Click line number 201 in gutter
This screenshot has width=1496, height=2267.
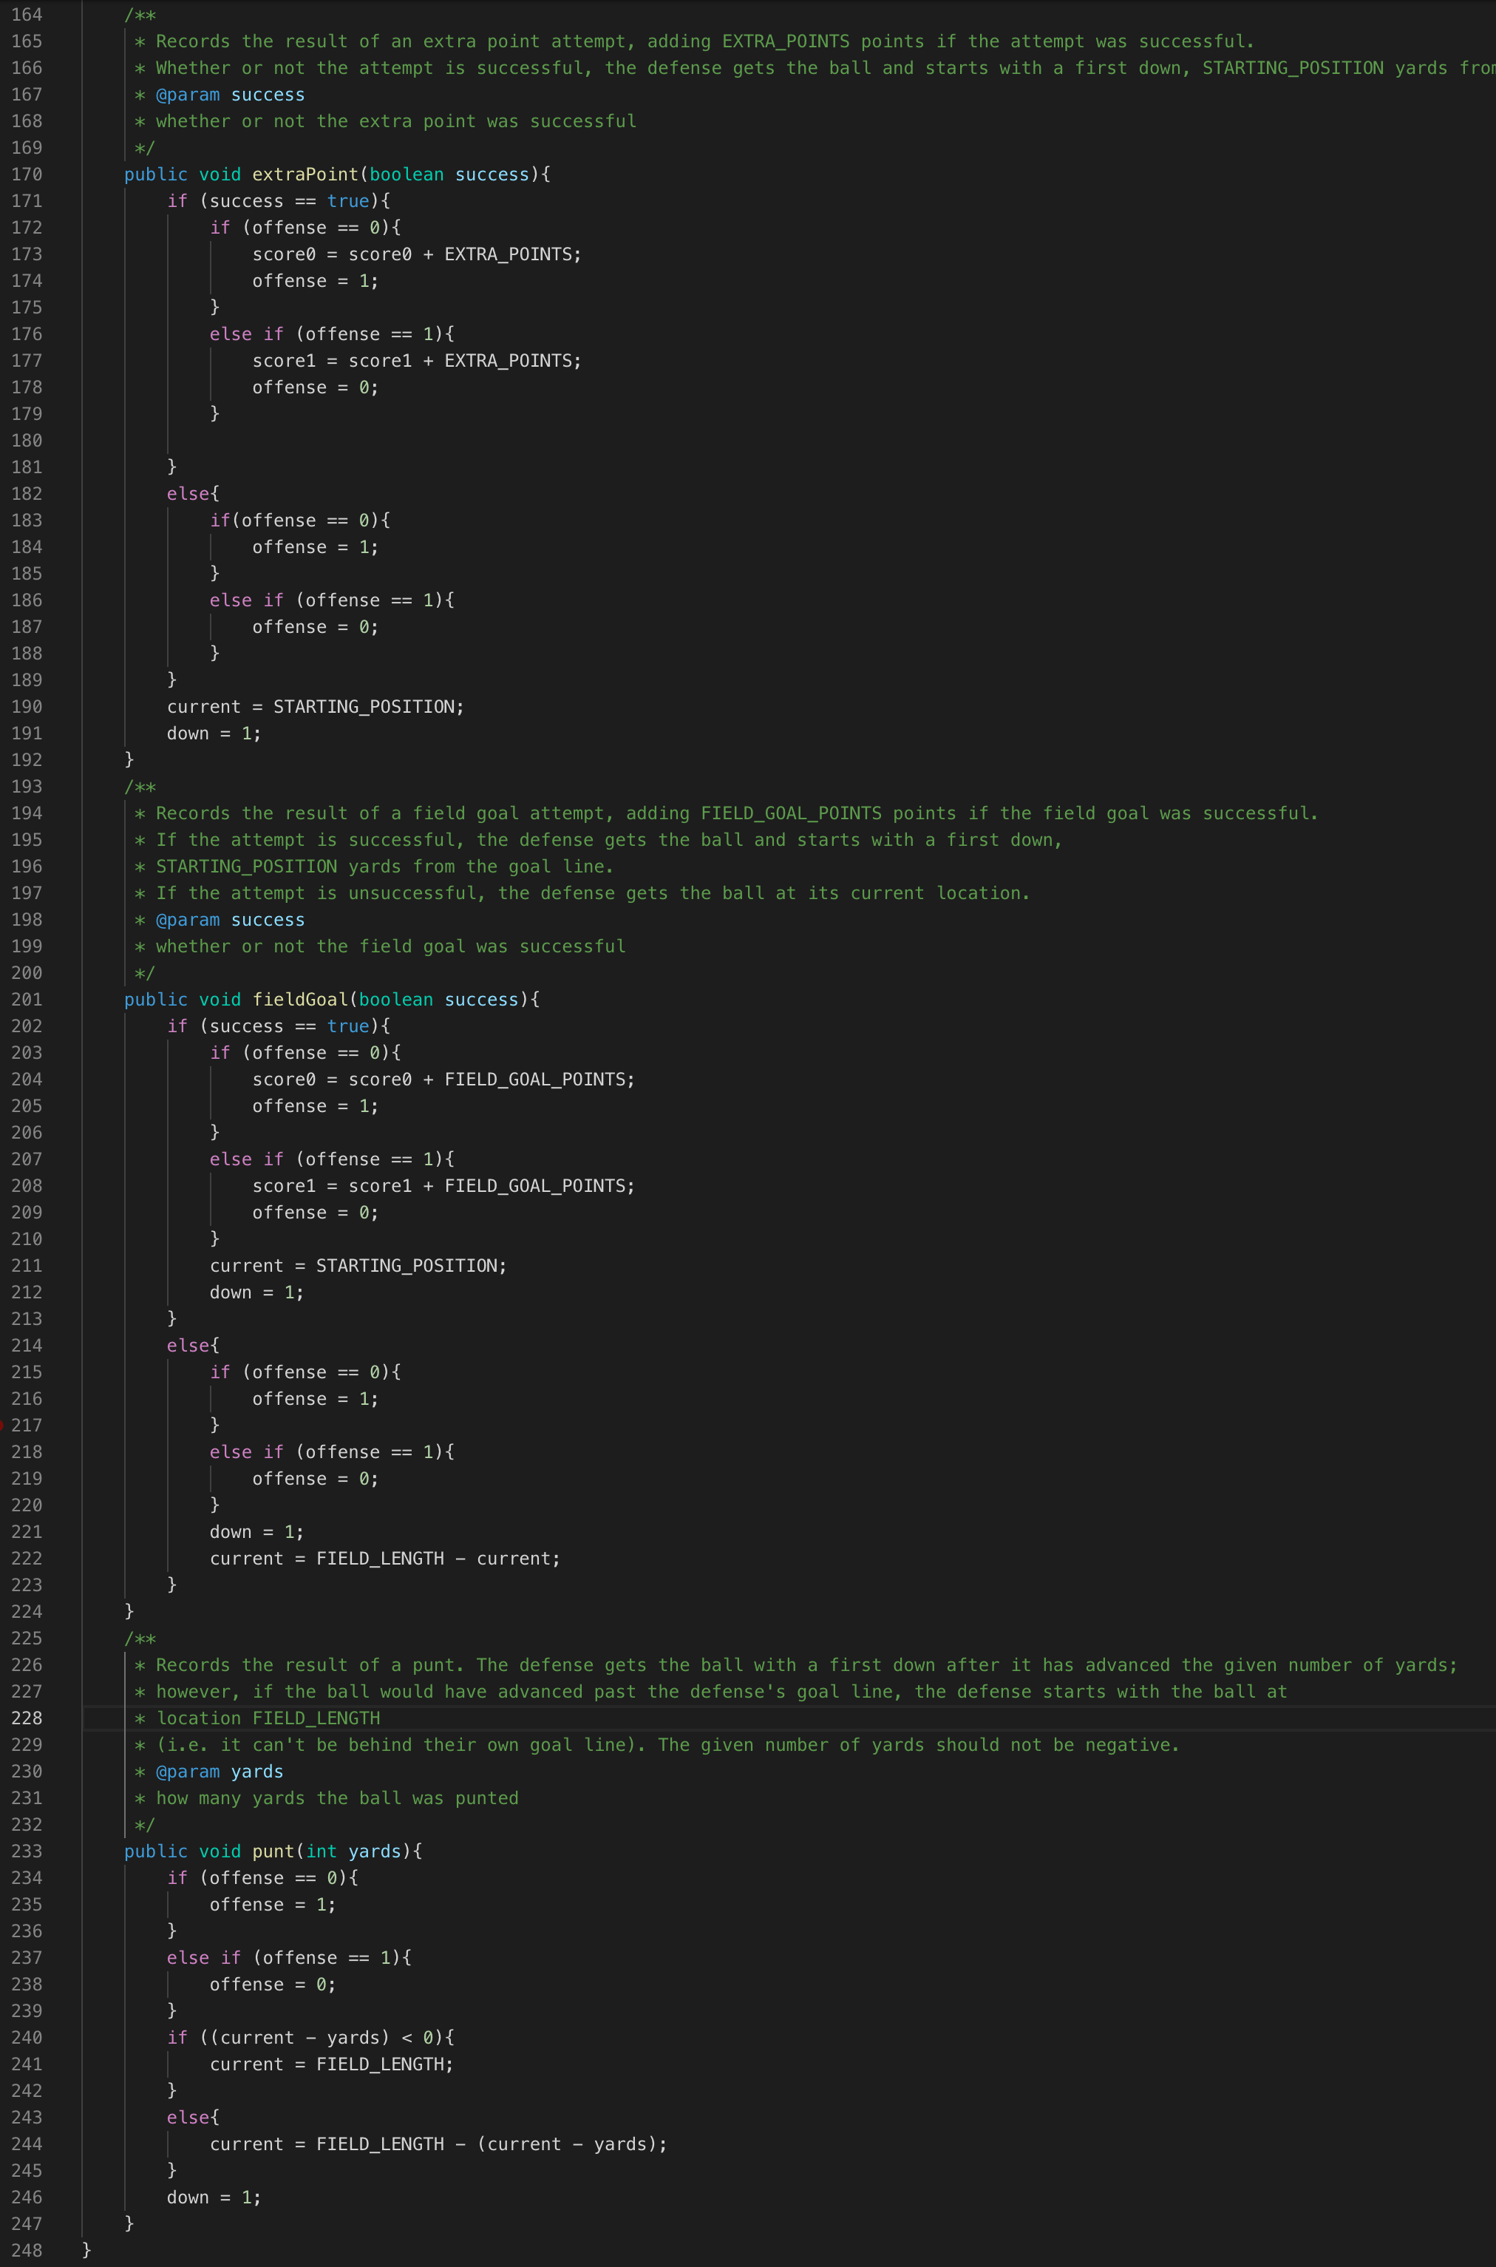[27, 1000]
